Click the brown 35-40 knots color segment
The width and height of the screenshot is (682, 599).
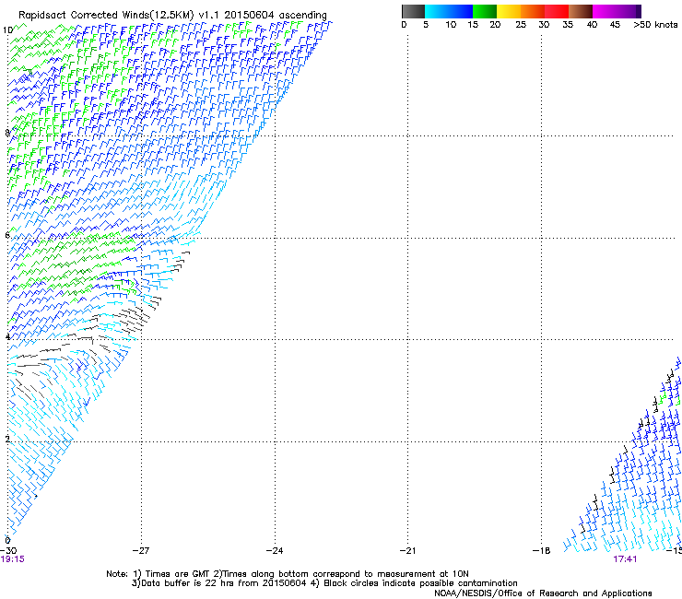tap(581, 11)
